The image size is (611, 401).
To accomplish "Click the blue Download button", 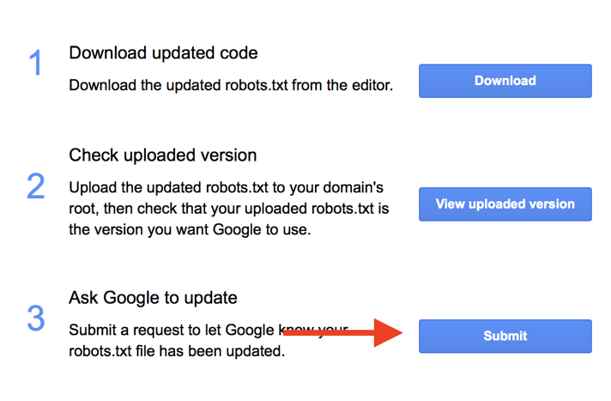I will coord(505,81).
